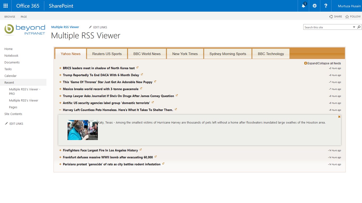Screen dimensions: 362x203
Task: Expand the Frankfurt WWII bomb feed item
Action: (60, 157)
